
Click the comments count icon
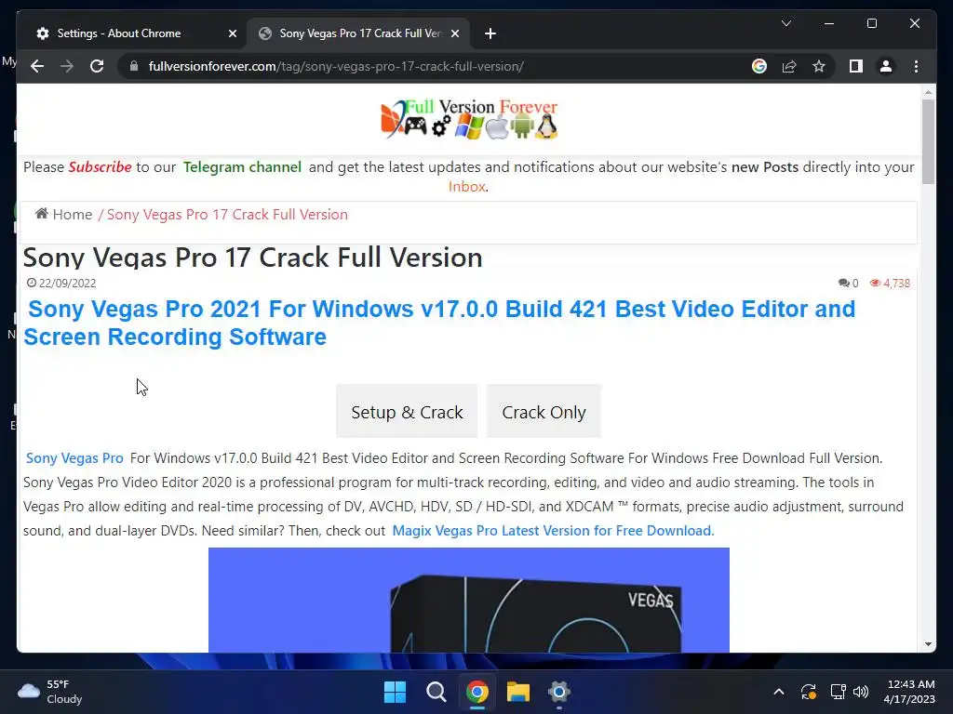(843, 283)
